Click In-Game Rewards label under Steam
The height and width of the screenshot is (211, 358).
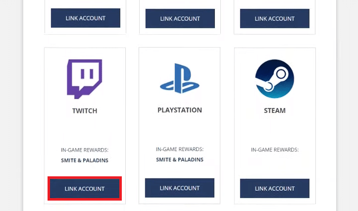click(275, 150)
